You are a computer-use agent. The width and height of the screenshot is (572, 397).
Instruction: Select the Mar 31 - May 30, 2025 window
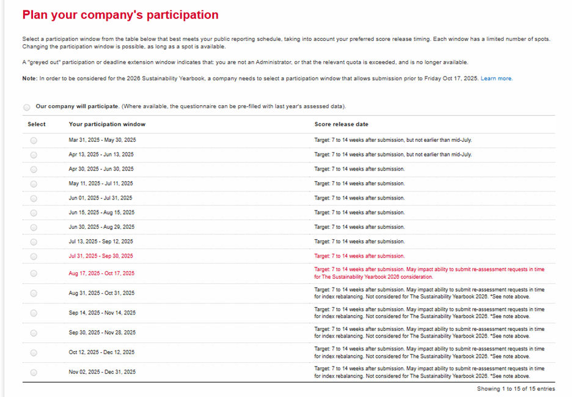[x=34, y=140]
